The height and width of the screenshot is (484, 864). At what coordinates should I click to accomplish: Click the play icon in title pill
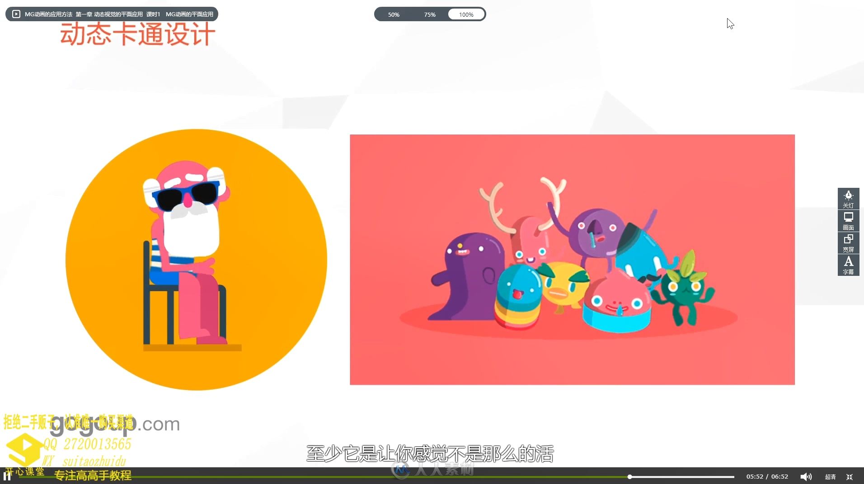pyautogui.click(x=16, y=14)
